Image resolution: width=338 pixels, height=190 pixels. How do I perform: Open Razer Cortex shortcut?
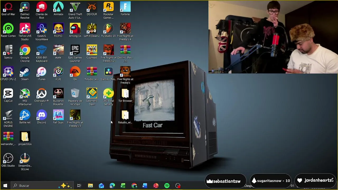[8, 31]
